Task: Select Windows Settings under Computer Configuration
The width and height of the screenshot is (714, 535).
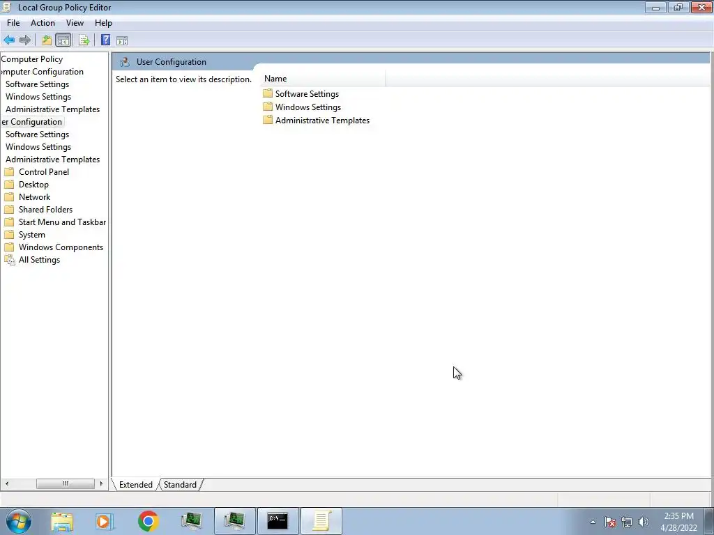Action: [x=38, y=96]
